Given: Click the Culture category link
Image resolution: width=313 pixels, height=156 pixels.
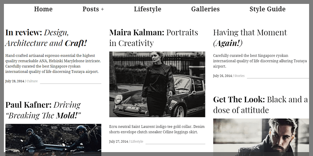Looking at the screenshot, I should [32, 81].
